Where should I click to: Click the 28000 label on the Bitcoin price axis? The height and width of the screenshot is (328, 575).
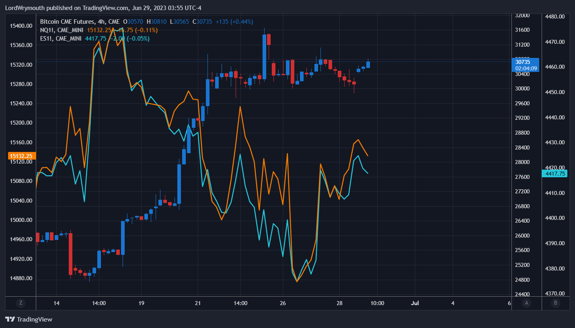(x=522, y=162)
